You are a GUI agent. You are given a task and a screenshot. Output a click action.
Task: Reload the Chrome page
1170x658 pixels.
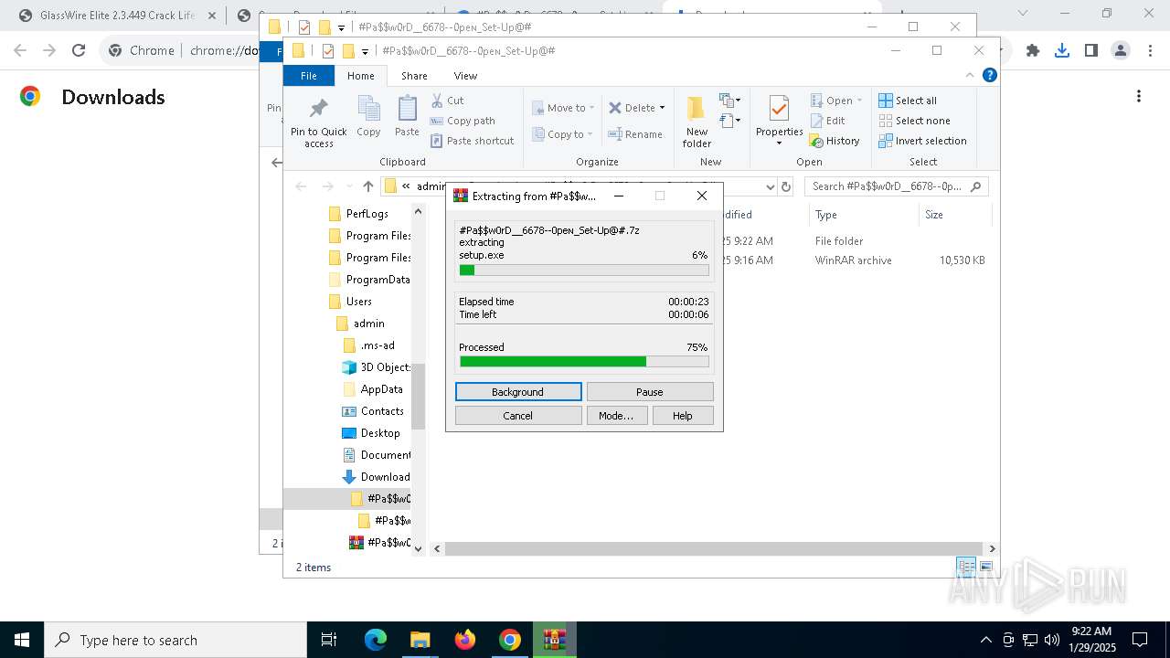79,51
